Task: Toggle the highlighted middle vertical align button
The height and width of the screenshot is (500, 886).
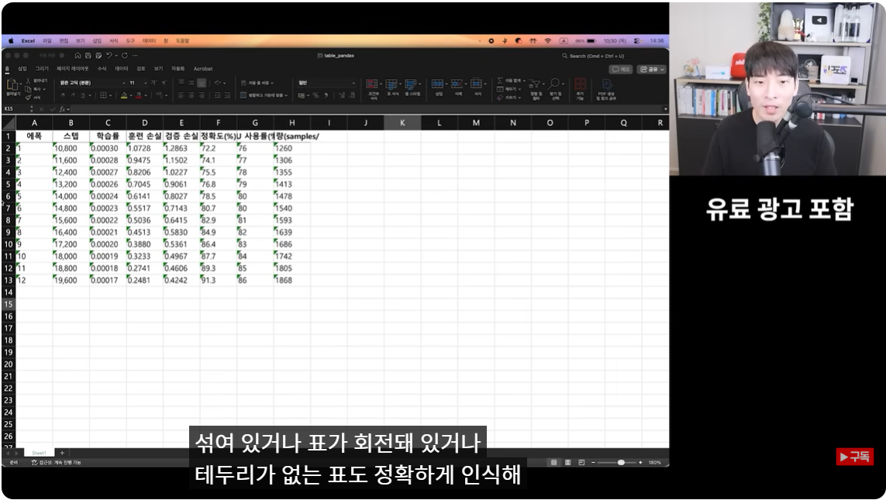Action: click(x=202, y=82)
